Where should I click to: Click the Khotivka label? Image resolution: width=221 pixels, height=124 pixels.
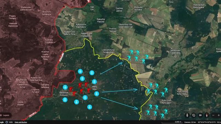138,8
